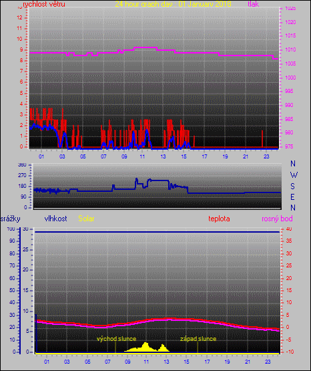Click the 1010 pressure axis value
Screen dimensions: 311x371
pyautogui.click(x=290, y=50)
